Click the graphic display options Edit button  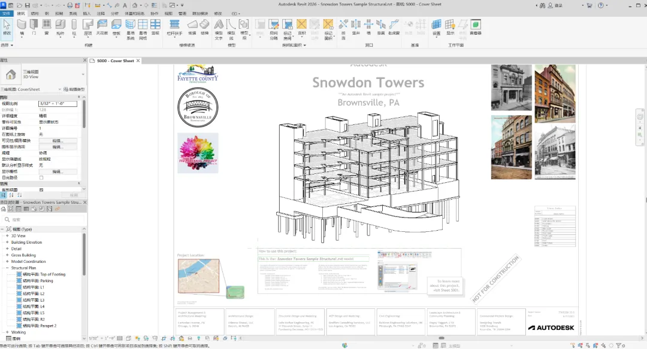click(x=58, y=147)
